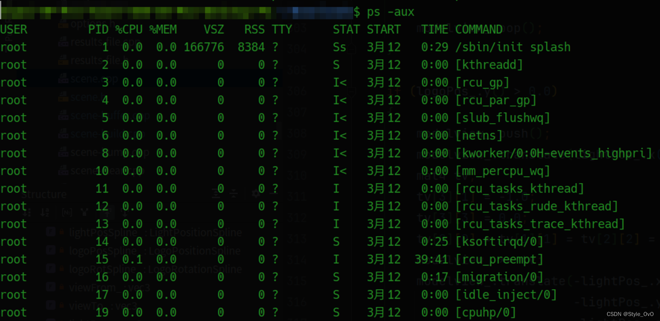Image resolution: width=660 pixels, height=321 pixels.
Task: Click the VSZ value 166776
Action: 204,47
